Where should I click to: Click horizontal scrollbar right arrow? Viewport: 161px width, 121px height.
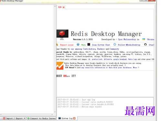(52, 115)
